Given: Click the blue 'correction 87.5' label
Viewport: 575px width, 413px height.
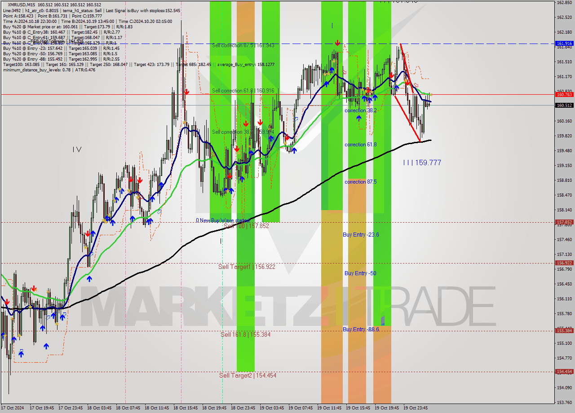Looking at the screenshot, I should [361, 182].
